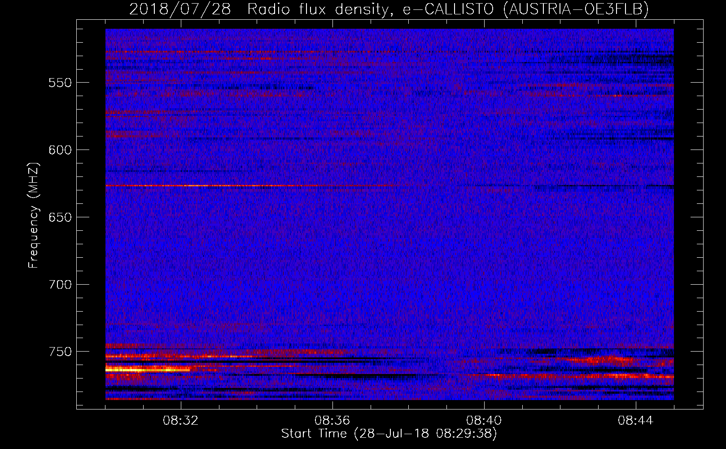Screen dimensions: 726x449
Task: Click the 550 frequency tick label
Action: pyautogui.click(x=60, y=83)
